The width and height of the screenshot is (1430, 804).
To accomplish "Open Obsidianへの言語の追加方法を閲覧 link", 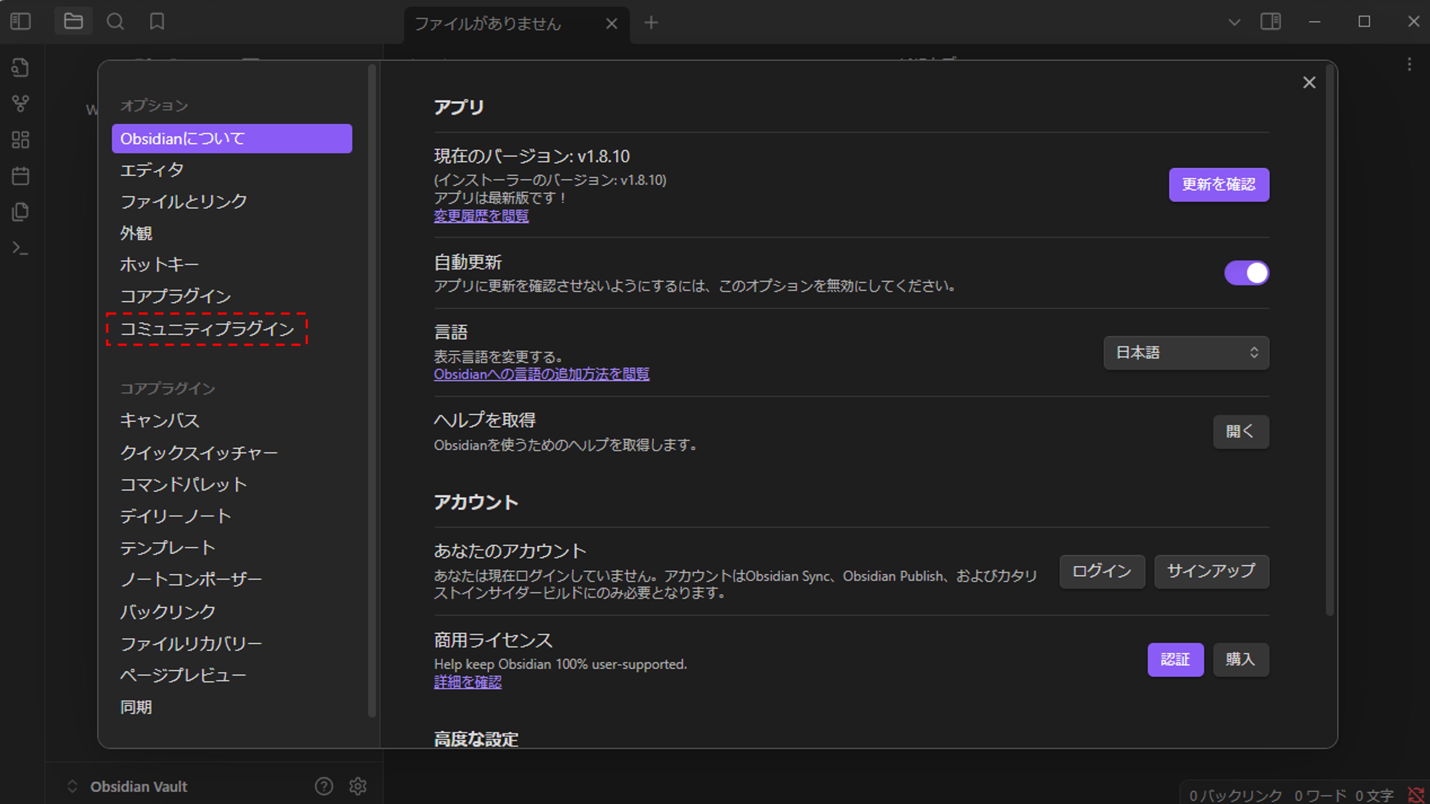I will [x=541, y=374].
